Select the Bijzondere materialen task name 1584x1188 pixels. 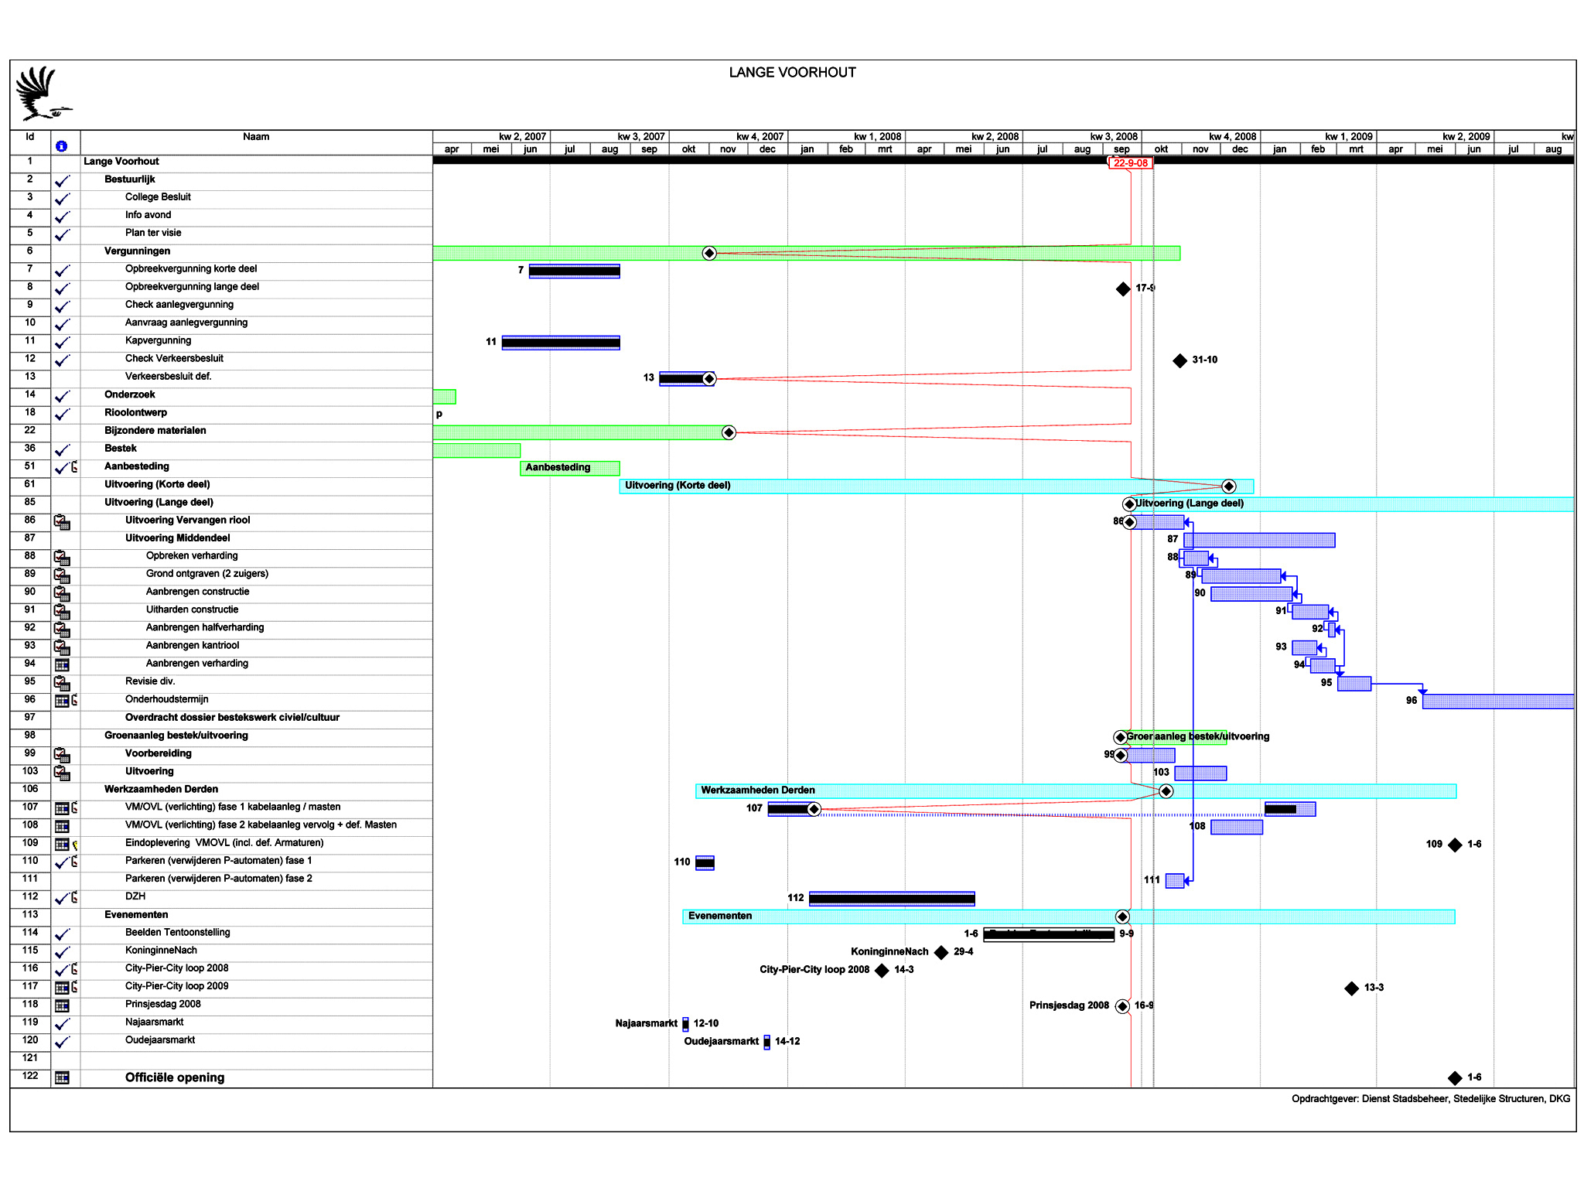(x=155, y=431)
